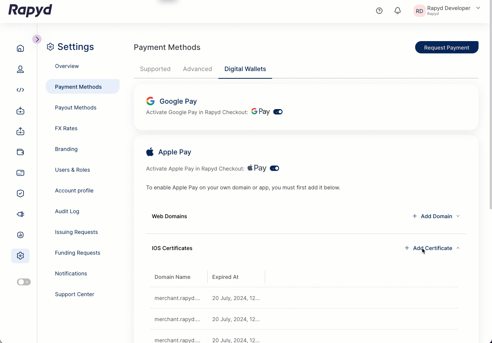Click the Web Domains section label
Viewport: 492px width, 343px height.
click(x=170, y=216)
